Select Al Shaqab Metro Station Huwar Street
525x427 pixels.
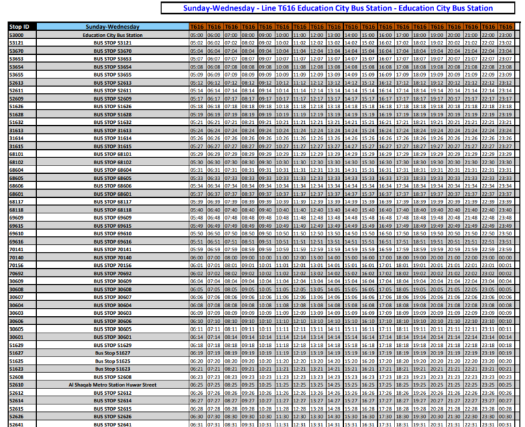pyautogui.click(x=113, y=385)
